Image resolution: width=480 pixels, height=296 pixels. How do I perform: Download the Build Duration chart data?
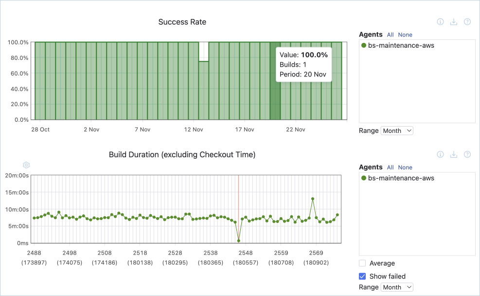(454, 154)
